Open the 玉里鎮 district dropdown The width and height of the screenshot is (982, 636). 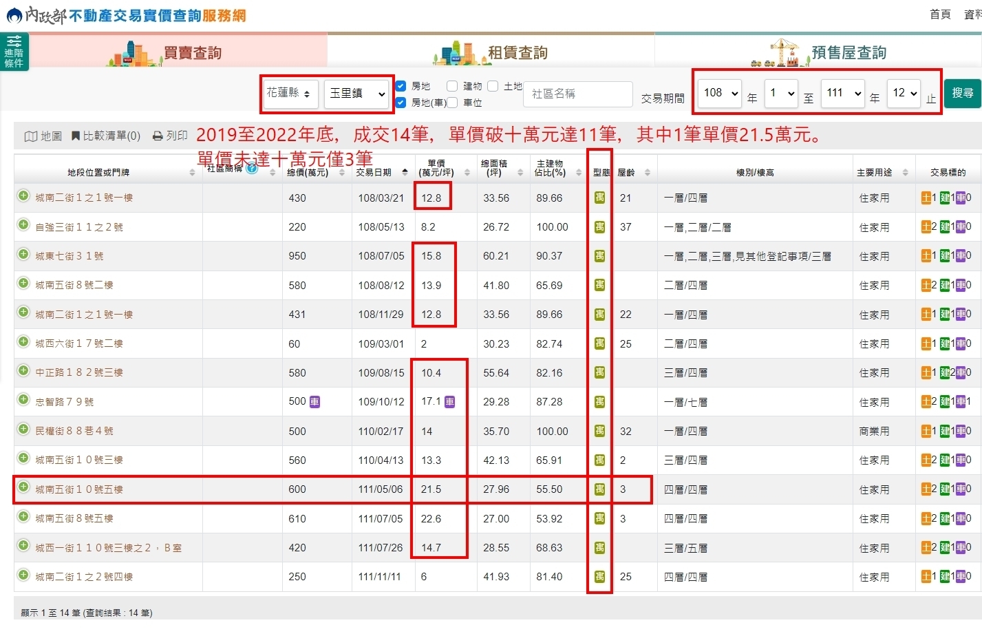[x=357, y=94]
